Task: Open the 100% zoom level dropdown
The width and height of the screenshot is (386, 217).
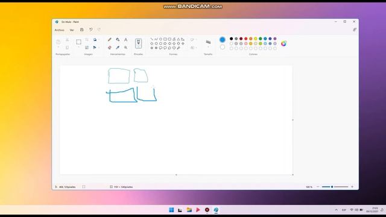Action: [x=309, y=187]
